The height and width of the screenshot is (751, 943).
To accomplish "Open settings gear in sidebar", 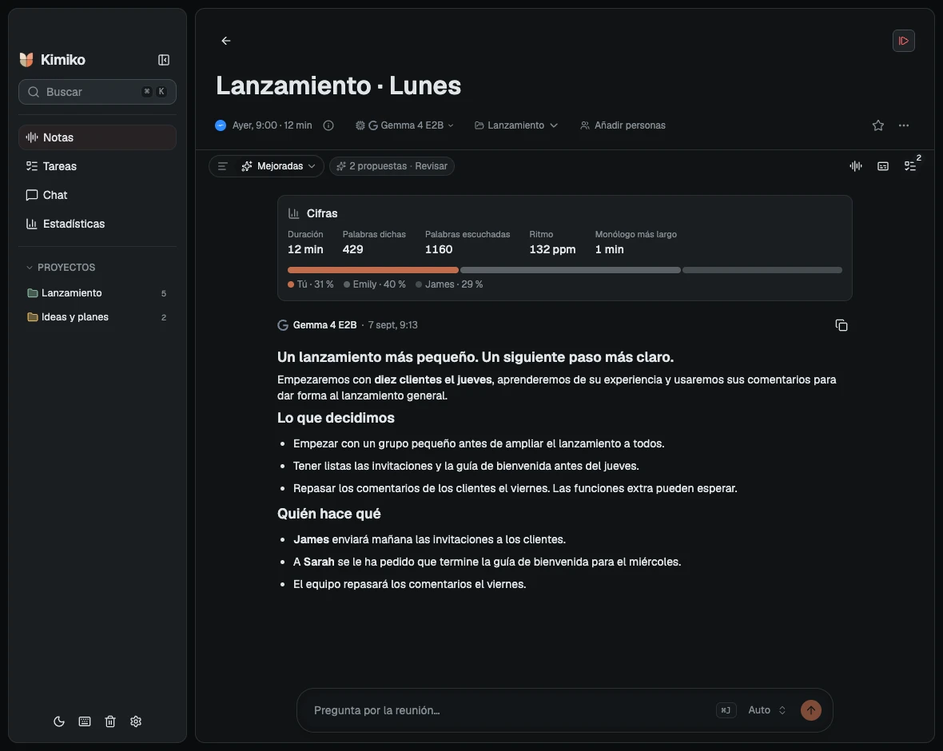I will click(x=136, y=721).
